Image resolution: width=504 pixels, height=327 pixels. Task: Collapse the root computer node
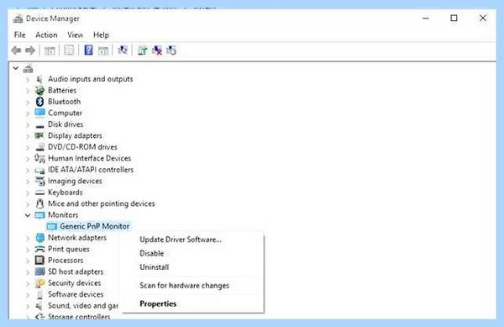pos(16,68)
